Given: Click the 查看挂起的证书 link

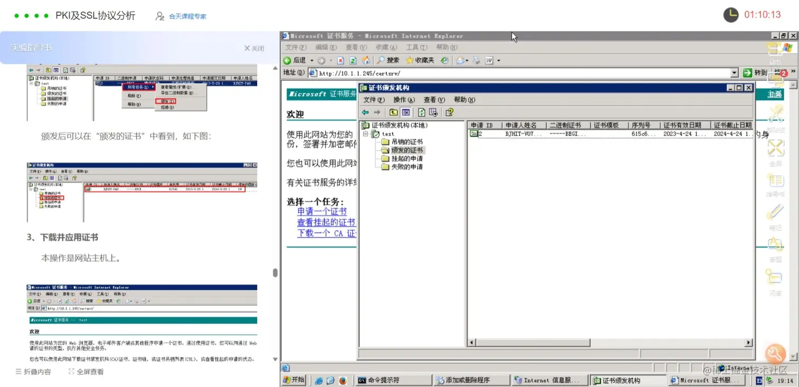Looking at the screenshot, I should coord(326,222).
